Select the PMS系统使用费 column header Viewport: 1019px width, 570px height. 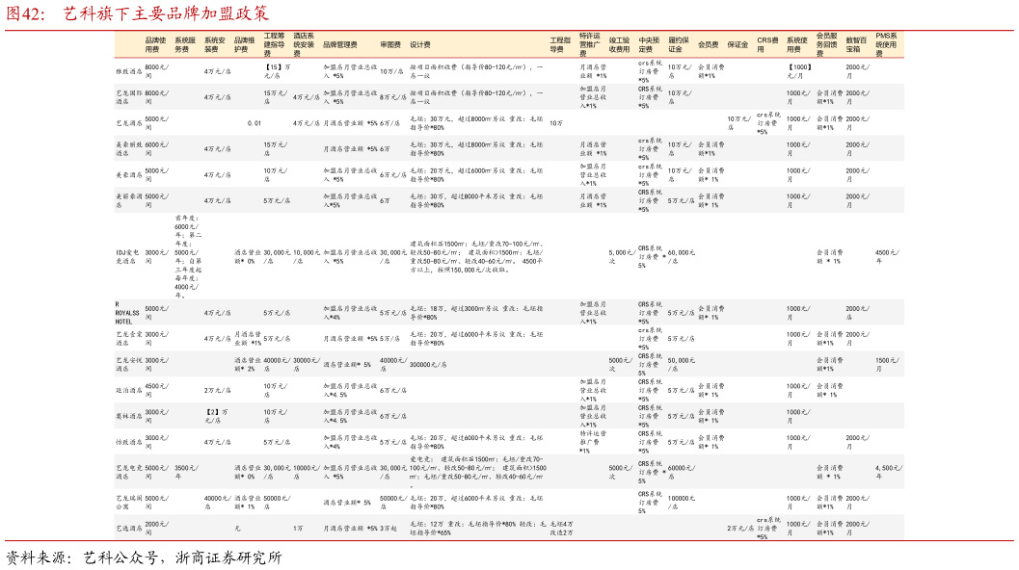pyautogui.click(x=886, y=44)
